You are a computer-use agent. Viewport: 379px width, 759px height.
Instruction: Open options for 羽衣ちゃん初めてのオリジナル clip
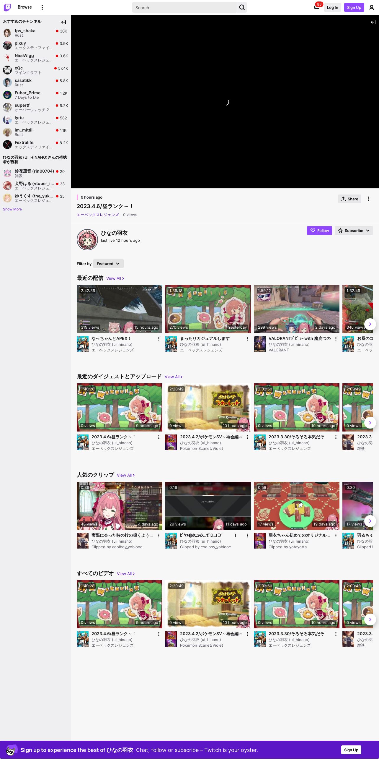336,536
